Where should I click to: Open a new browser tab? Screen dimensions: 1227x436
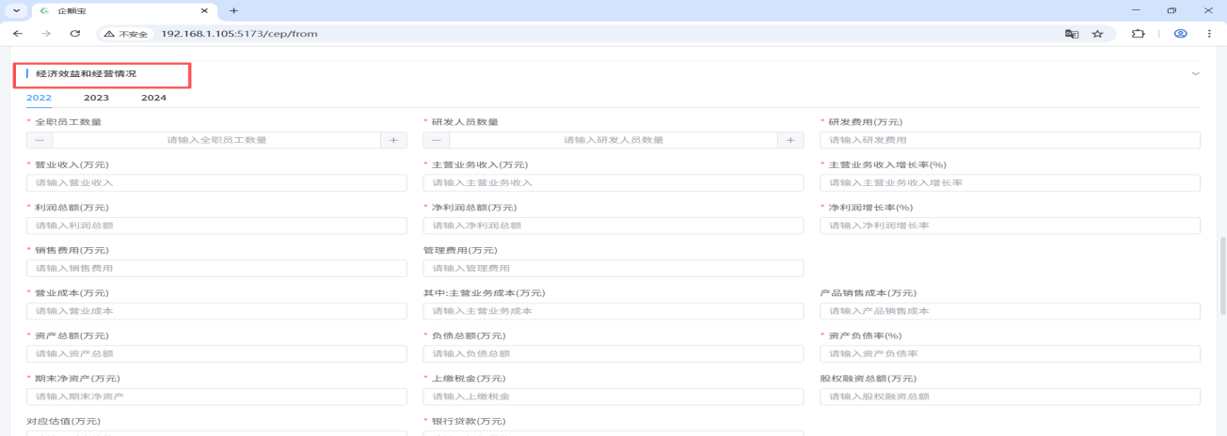tap(234, 10)
